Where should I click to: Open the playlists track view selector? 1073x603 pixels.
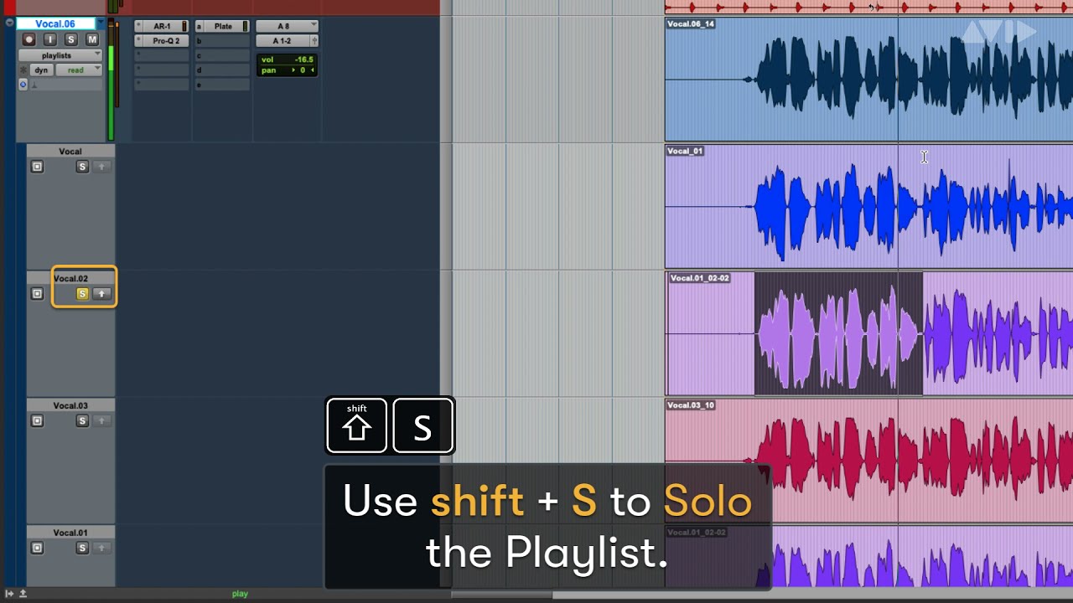pos(60,55)
